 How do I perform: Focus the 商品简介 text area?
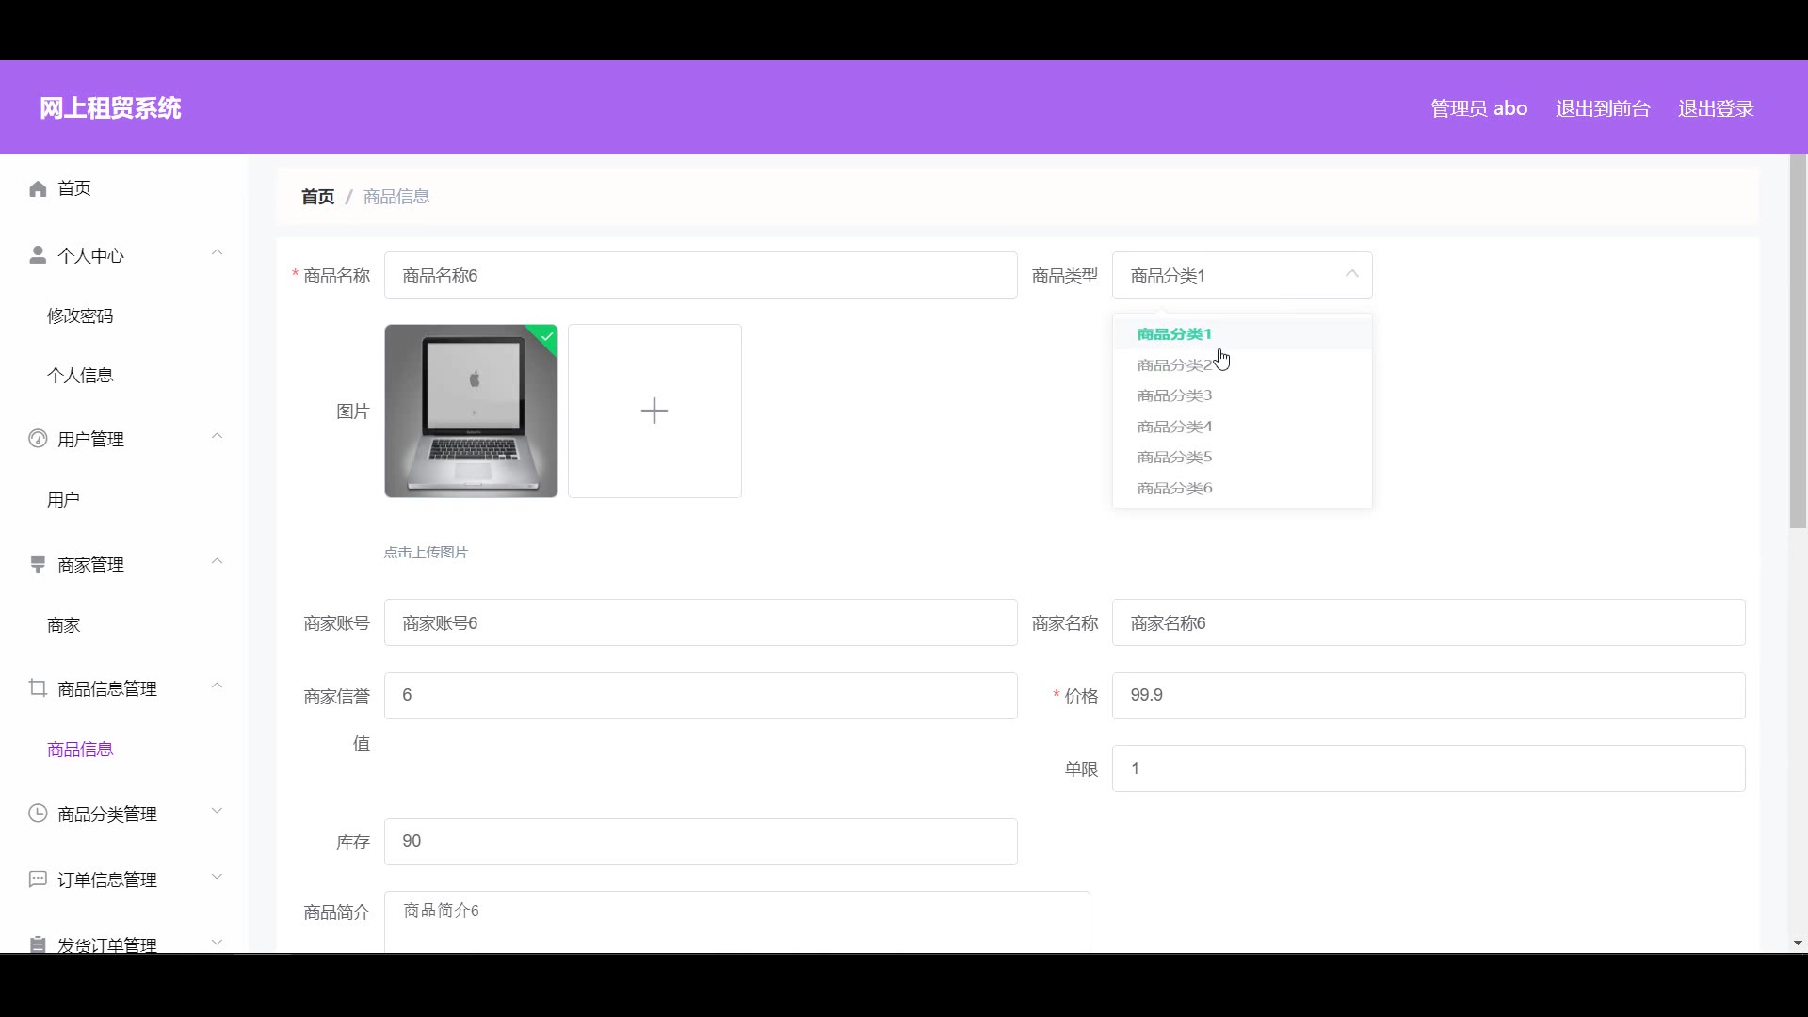(737, 922)
